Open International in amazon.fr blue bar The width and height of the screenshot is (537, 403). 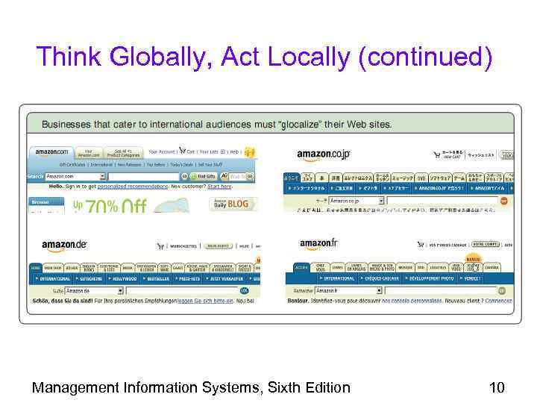339,278
